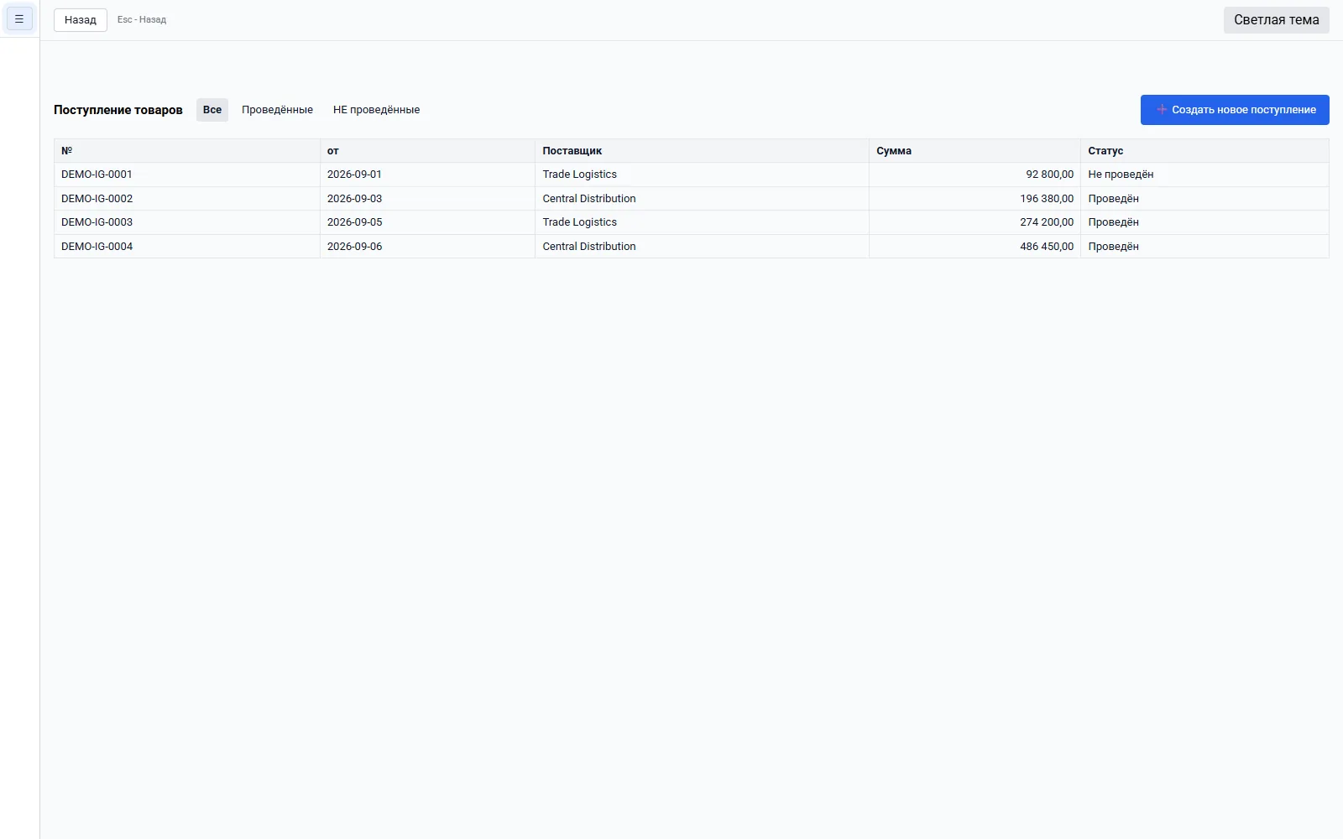Viewport: 1343px width, 839px height.
Task: Sort by the № column header
Action: tap(187, 151)
